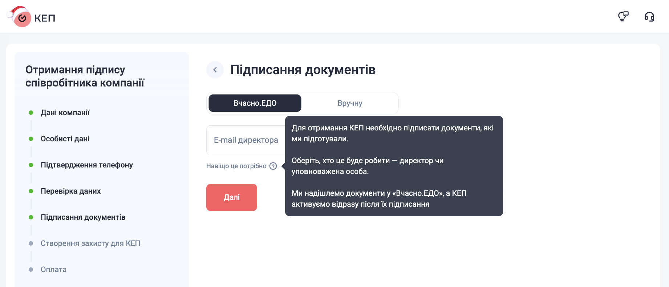Open the Особисті дані step
Screen dimensions: 669x287
coord(65,139)
